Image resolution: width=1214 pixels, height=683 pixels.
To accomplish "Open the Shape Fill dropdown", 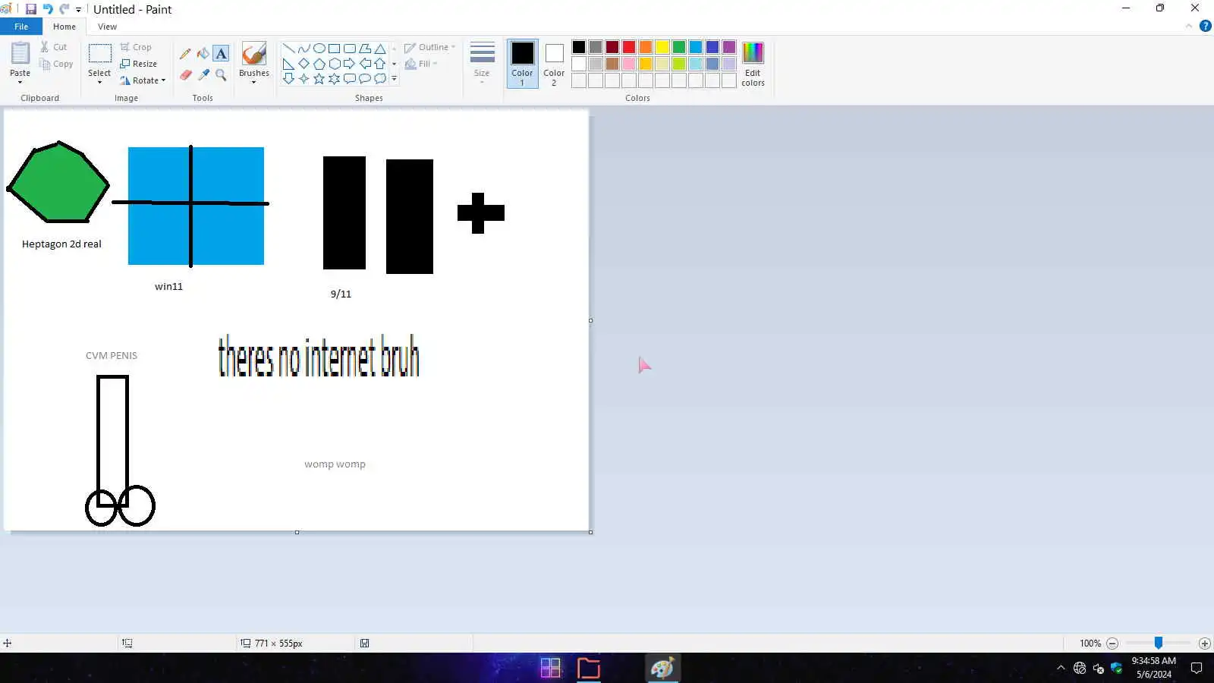I will click(421, 64).
